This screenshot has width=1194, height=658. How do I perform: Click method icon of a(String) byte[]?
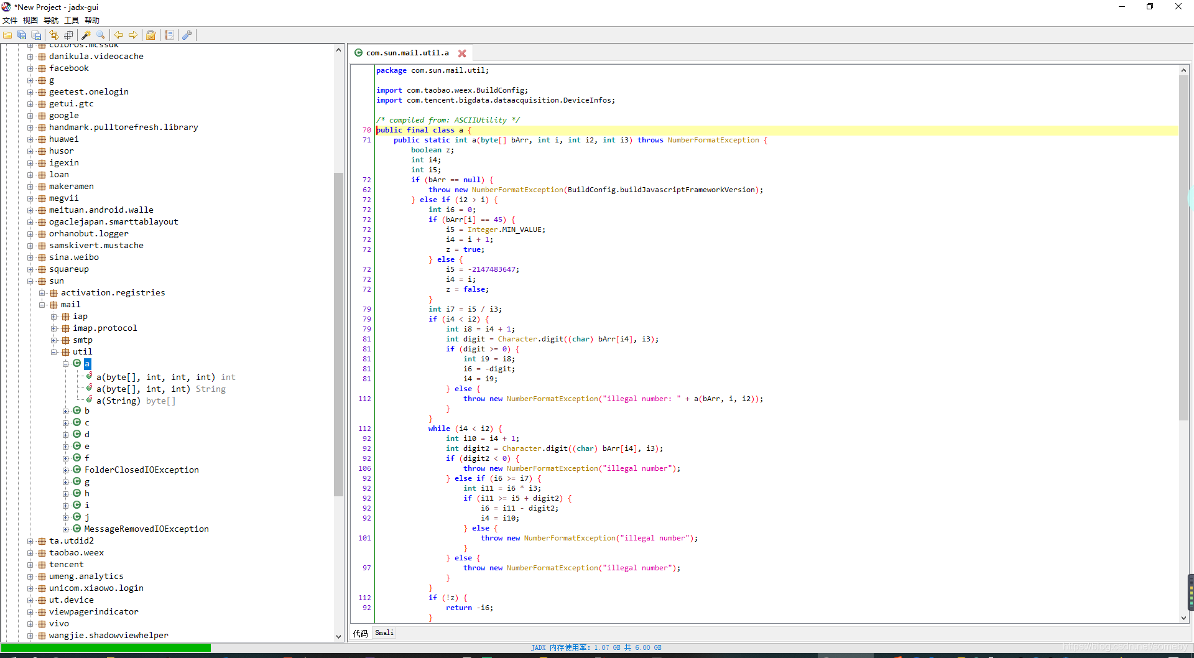tap(89, 400)
